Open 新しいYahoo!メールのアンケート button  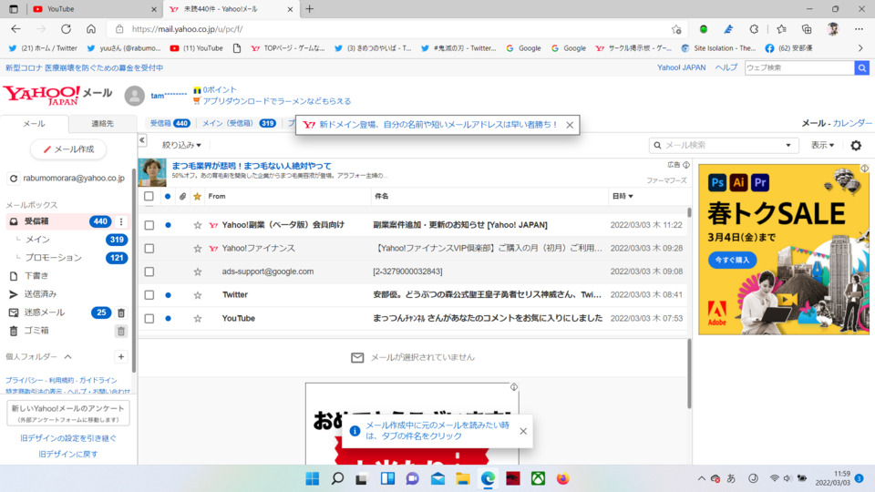pos(68,413)
